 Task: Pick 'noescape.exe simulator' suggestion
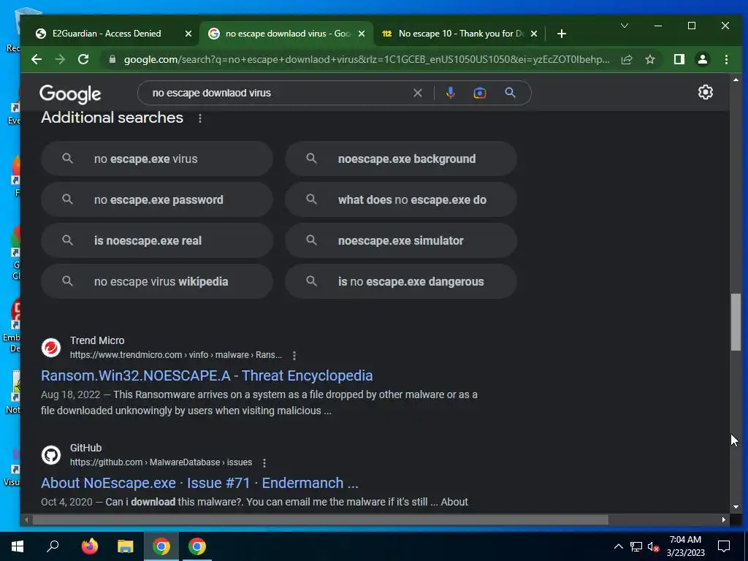(401, 241)
